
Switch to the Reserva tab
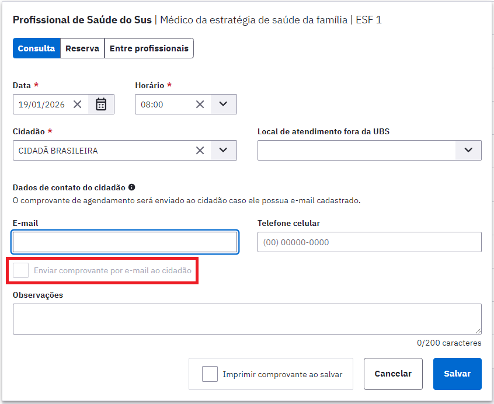pyautogui.click(x=82, y=48)
